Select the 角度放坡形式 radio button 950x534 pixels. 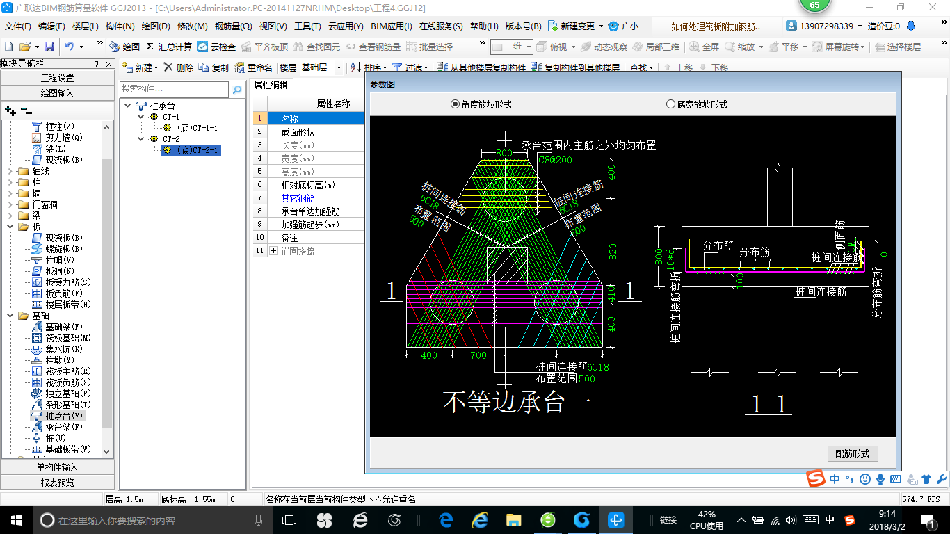[456, 104]
